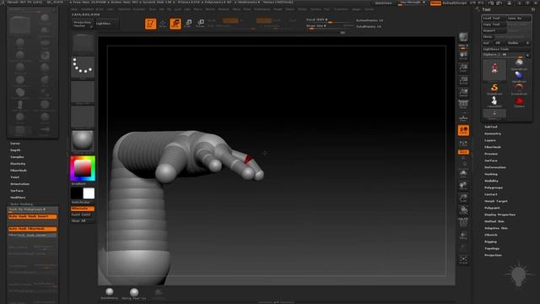Viewport: 540px width, 304px height.
Task: Click the Actual size icon
Action: click(463, 80)
